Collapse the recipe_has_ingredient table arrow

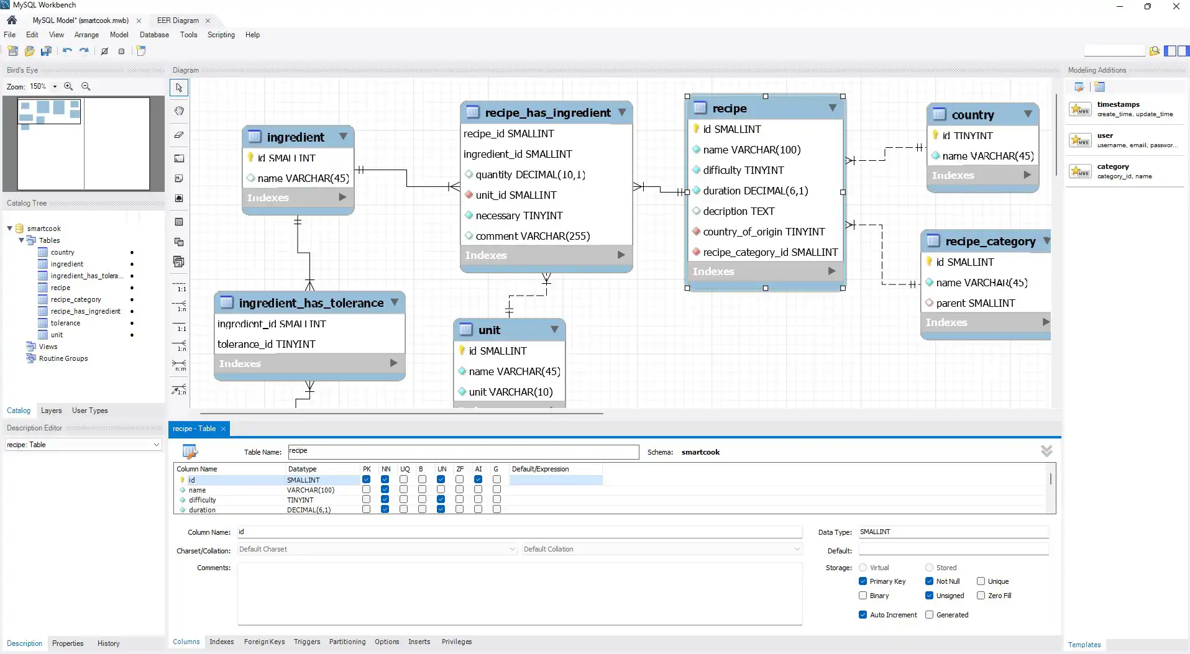click(x=622, y=112)
